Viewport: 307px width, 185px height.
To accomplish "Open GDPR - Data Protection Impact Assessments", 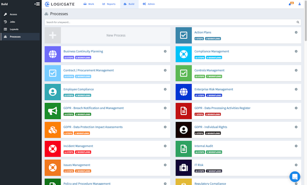I will (93, 127).
